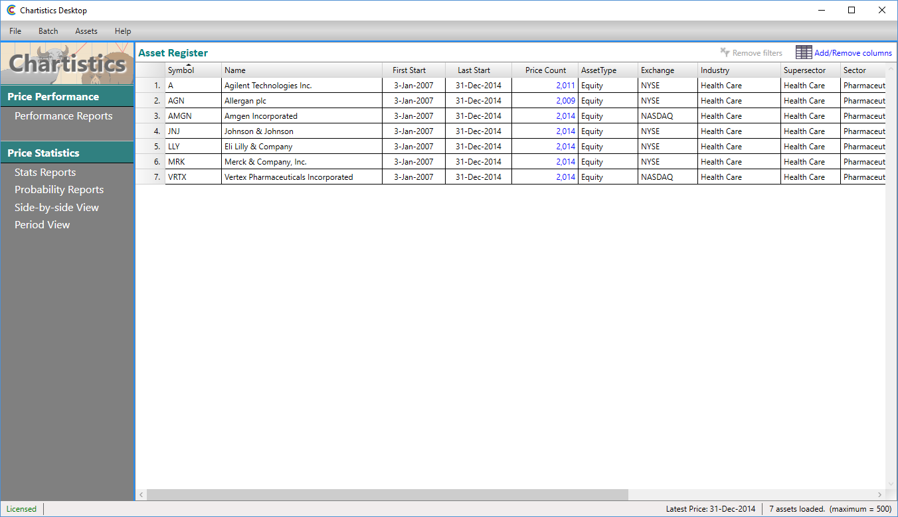Sort by the First Start column header
The image size is (898, 517).
(x=414, y=70)
